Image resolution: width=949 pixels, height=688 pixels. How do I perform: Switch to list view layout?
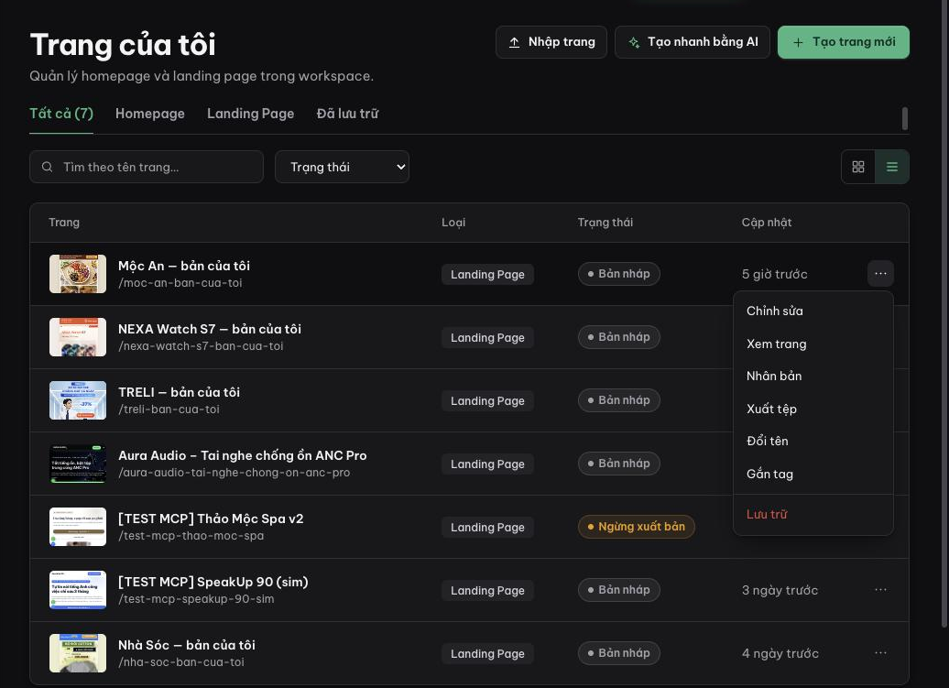pos(892,167)
